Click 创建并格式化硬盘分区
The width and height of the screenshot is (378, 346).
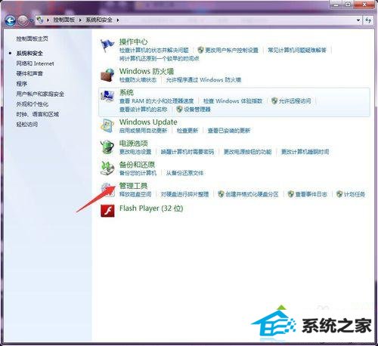pyautogui.click(x=252, y=194)
